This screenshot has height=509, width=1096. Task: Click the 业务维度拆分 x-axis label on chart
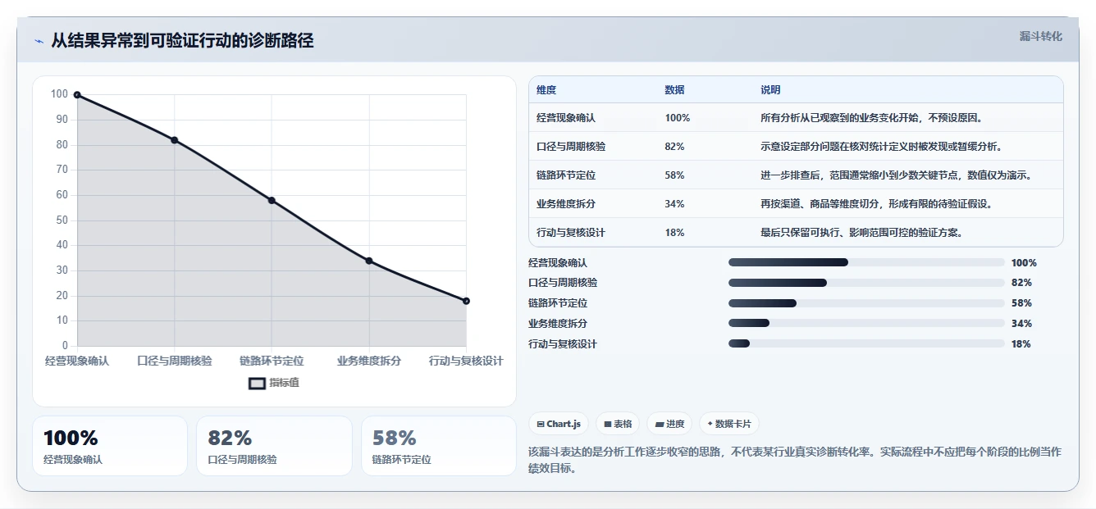pos(369,361)
